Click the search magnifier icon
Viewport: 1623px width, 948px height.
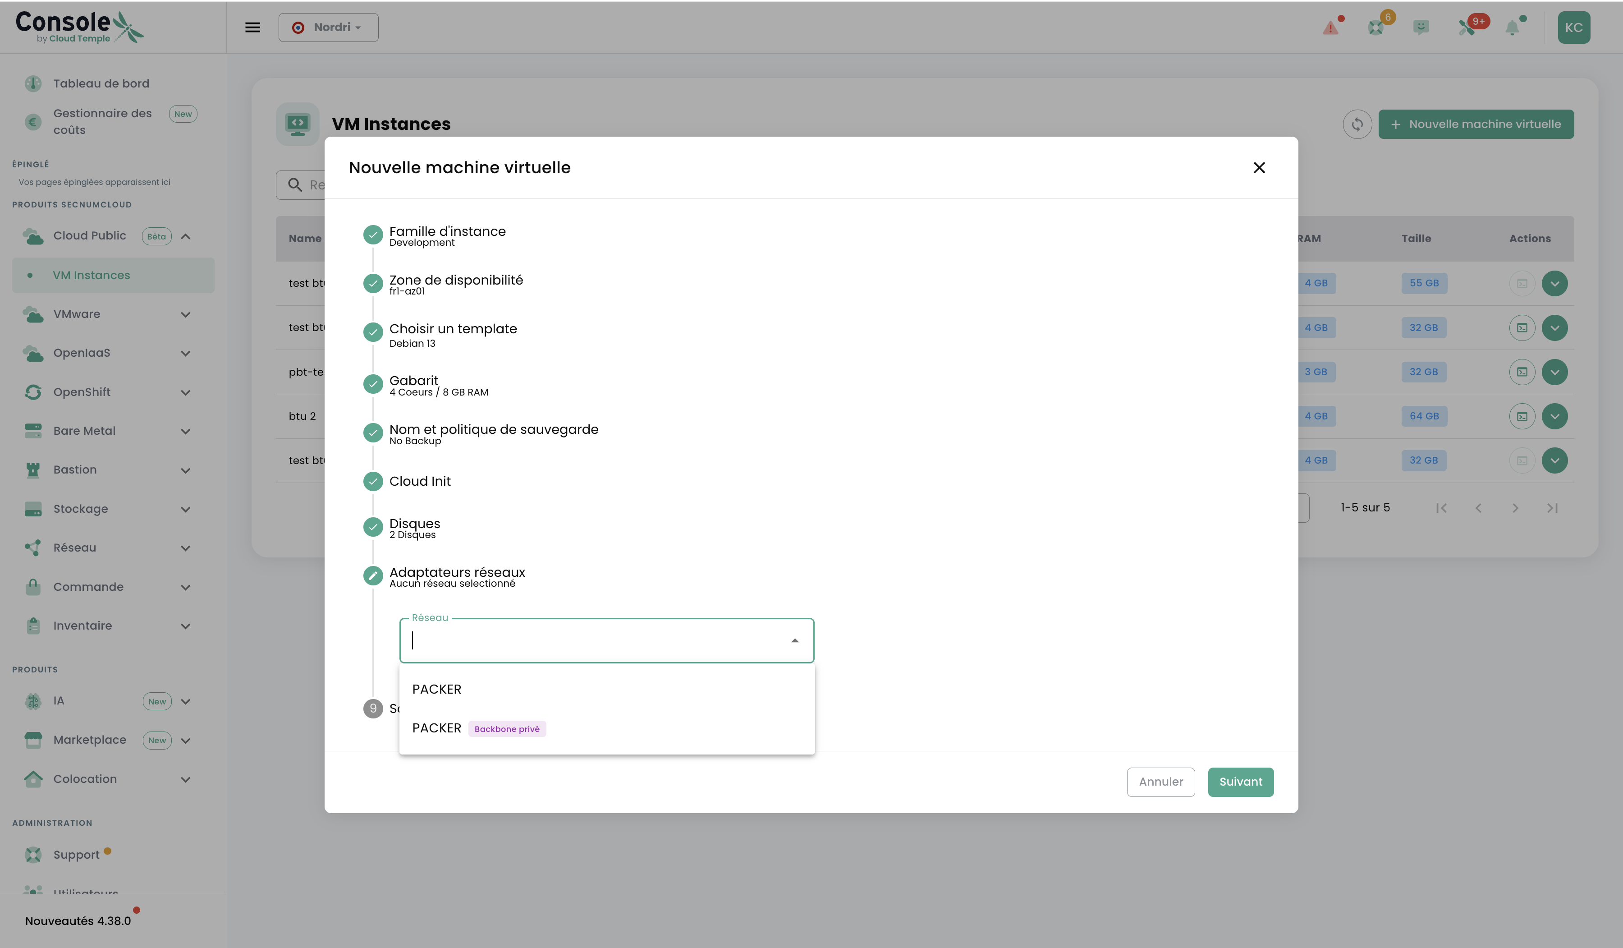pos(295,185)
